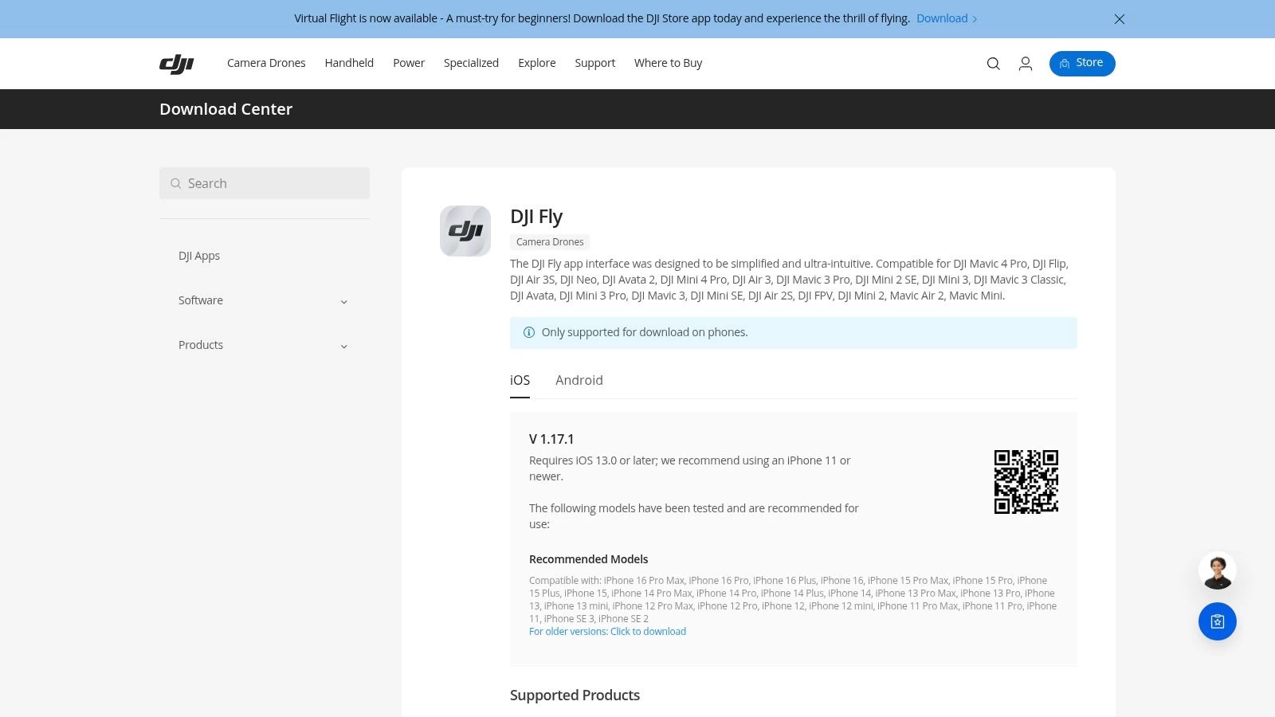The height and width of the screenshot is (717, 1275).
Task: Open the customer support chat avatar
Action: pyautogui.click(x=1218, y=570)
